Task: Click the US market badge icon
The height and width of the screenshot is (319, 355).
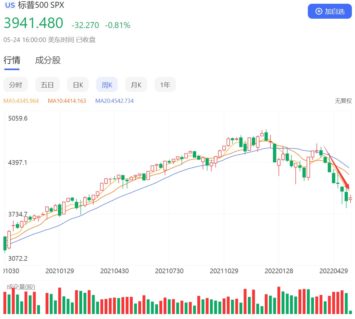Action: (x=10, y=5)
